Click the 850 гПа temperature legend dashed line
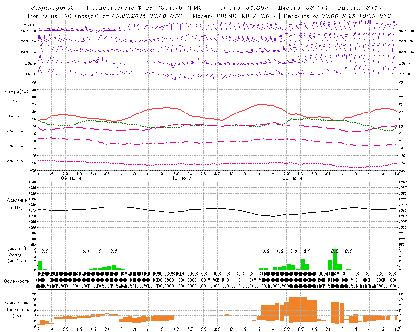The height and width of the screenshot is (332, 416). 14,135
